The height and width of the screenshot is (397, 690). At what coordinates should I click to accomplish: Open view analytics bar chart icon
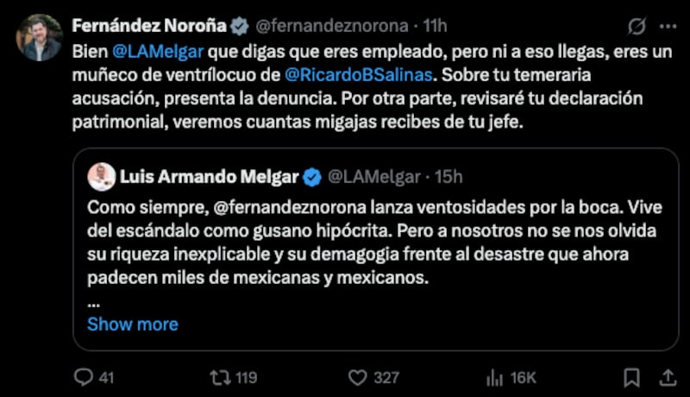tap(495, 377)
